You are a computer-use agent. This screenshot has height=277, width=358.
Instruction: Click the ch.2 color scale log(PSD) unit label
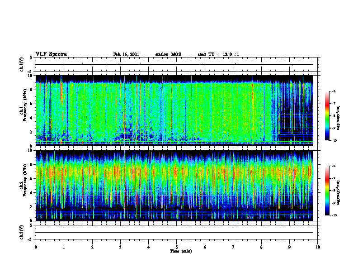click(339, 192)
